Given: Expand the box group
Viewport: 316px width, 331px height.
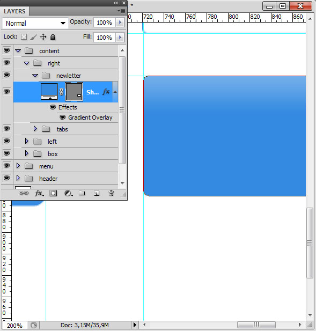Looking at the screenshot, I should click(x=27, y=153).
